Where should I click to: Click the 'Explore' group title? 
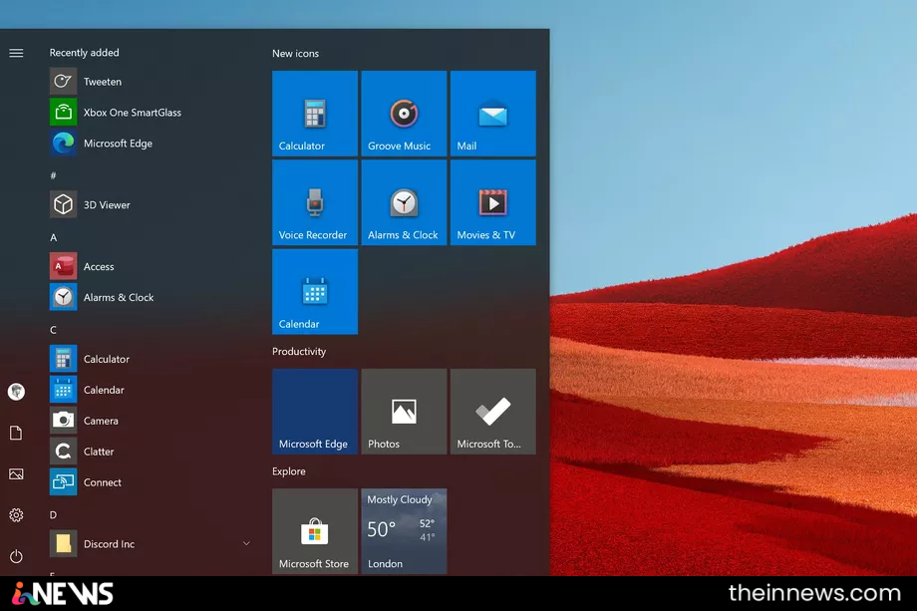289,471
